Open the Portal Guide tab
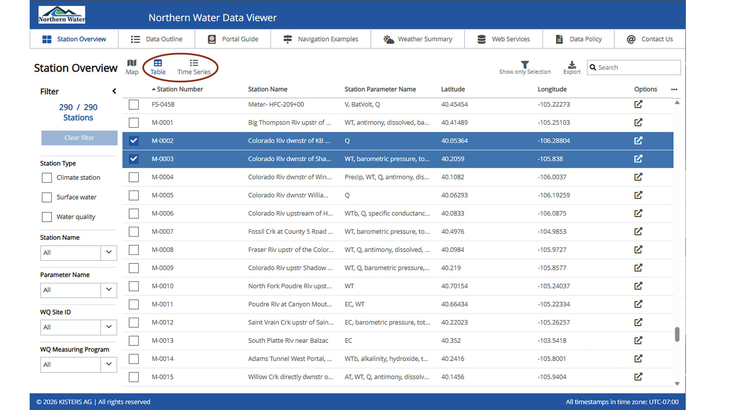This screenshot has width=729, height=410. (x=233, y=39)
